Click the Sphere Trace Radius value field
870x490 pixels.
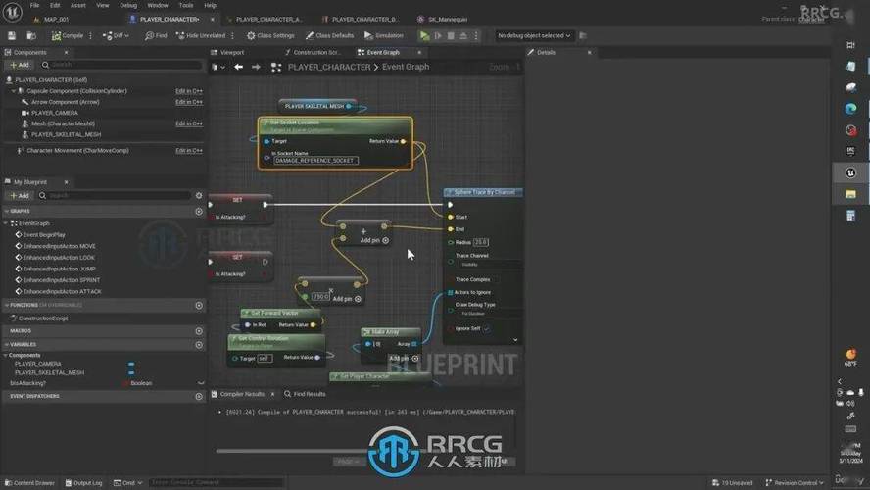(x=480, y=242)
